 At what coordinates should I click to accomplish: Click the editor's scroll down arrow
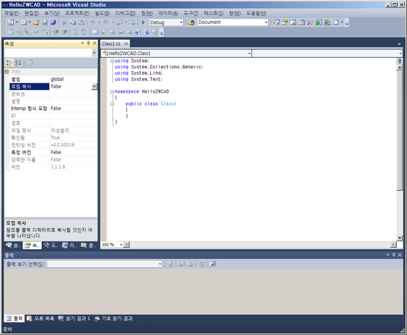click(399, 238)
